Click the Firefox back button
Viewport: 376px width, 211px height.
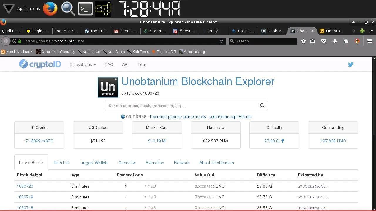coord(6,41)
